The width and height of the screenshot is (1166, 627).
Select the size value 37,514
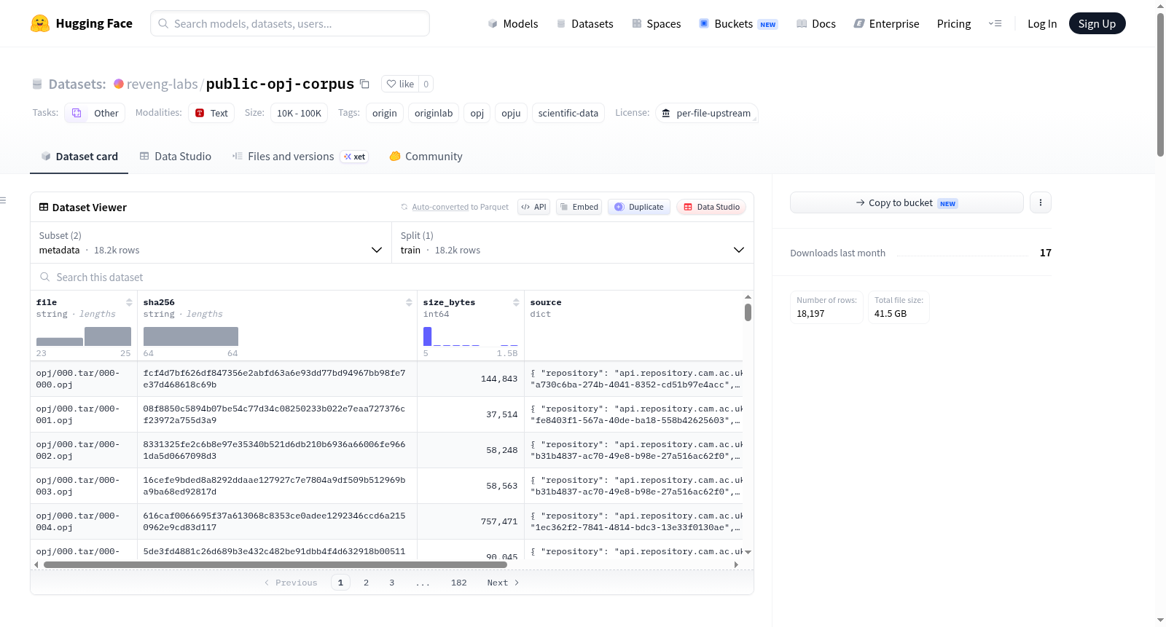(502, 414)
